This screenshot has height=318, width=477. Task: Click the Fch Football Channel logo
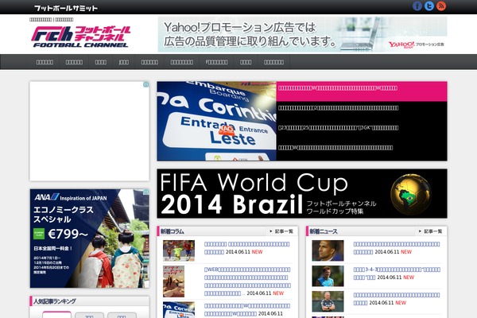80,37
